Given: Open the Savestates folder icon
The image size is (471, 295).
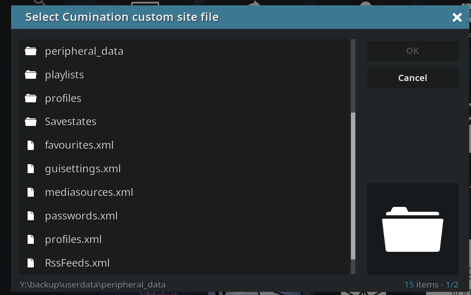Looking at the screenshot, I should tap(30, 121).
